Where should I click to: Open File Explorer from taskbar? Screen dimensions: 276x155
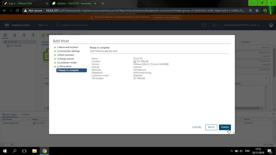click(34, 151)
